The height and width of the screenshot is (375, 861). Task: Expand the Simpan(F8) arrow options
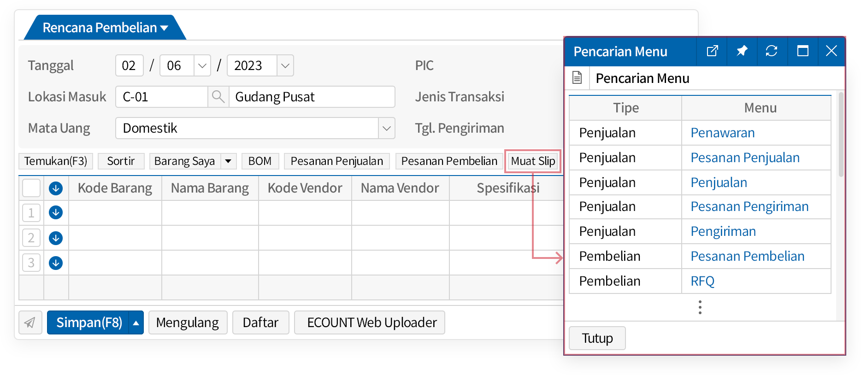tap(136, 322)
